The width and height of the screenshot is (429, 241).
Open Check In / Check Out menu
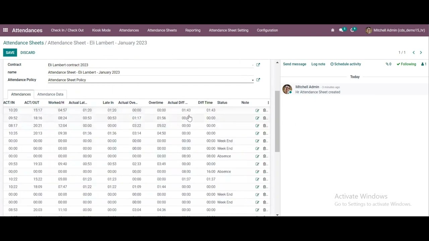pyautogui.click(x=67, y=30)
